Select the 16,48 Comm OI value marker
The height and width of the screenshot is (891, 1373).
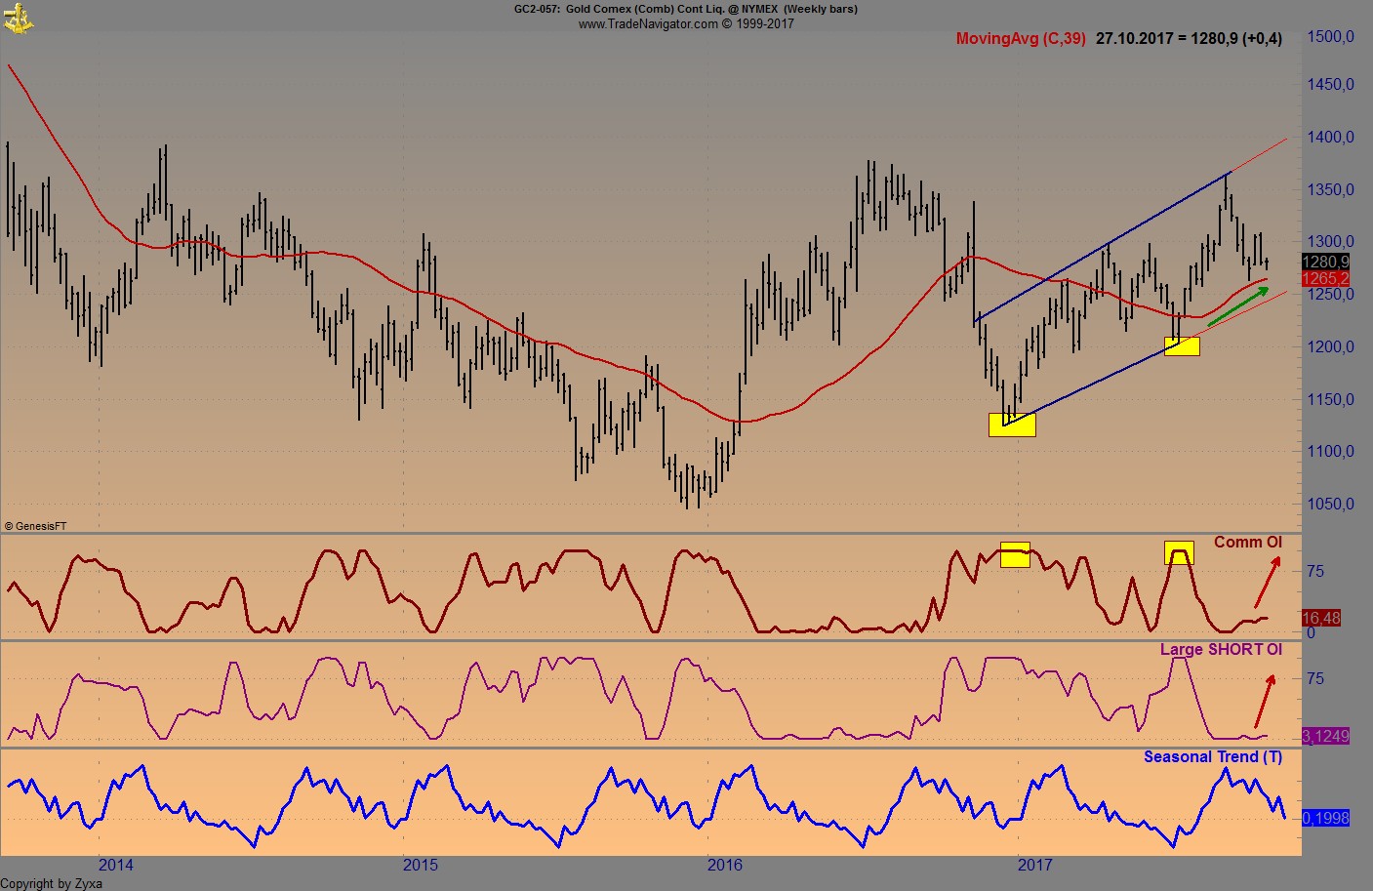point(1319,618)
